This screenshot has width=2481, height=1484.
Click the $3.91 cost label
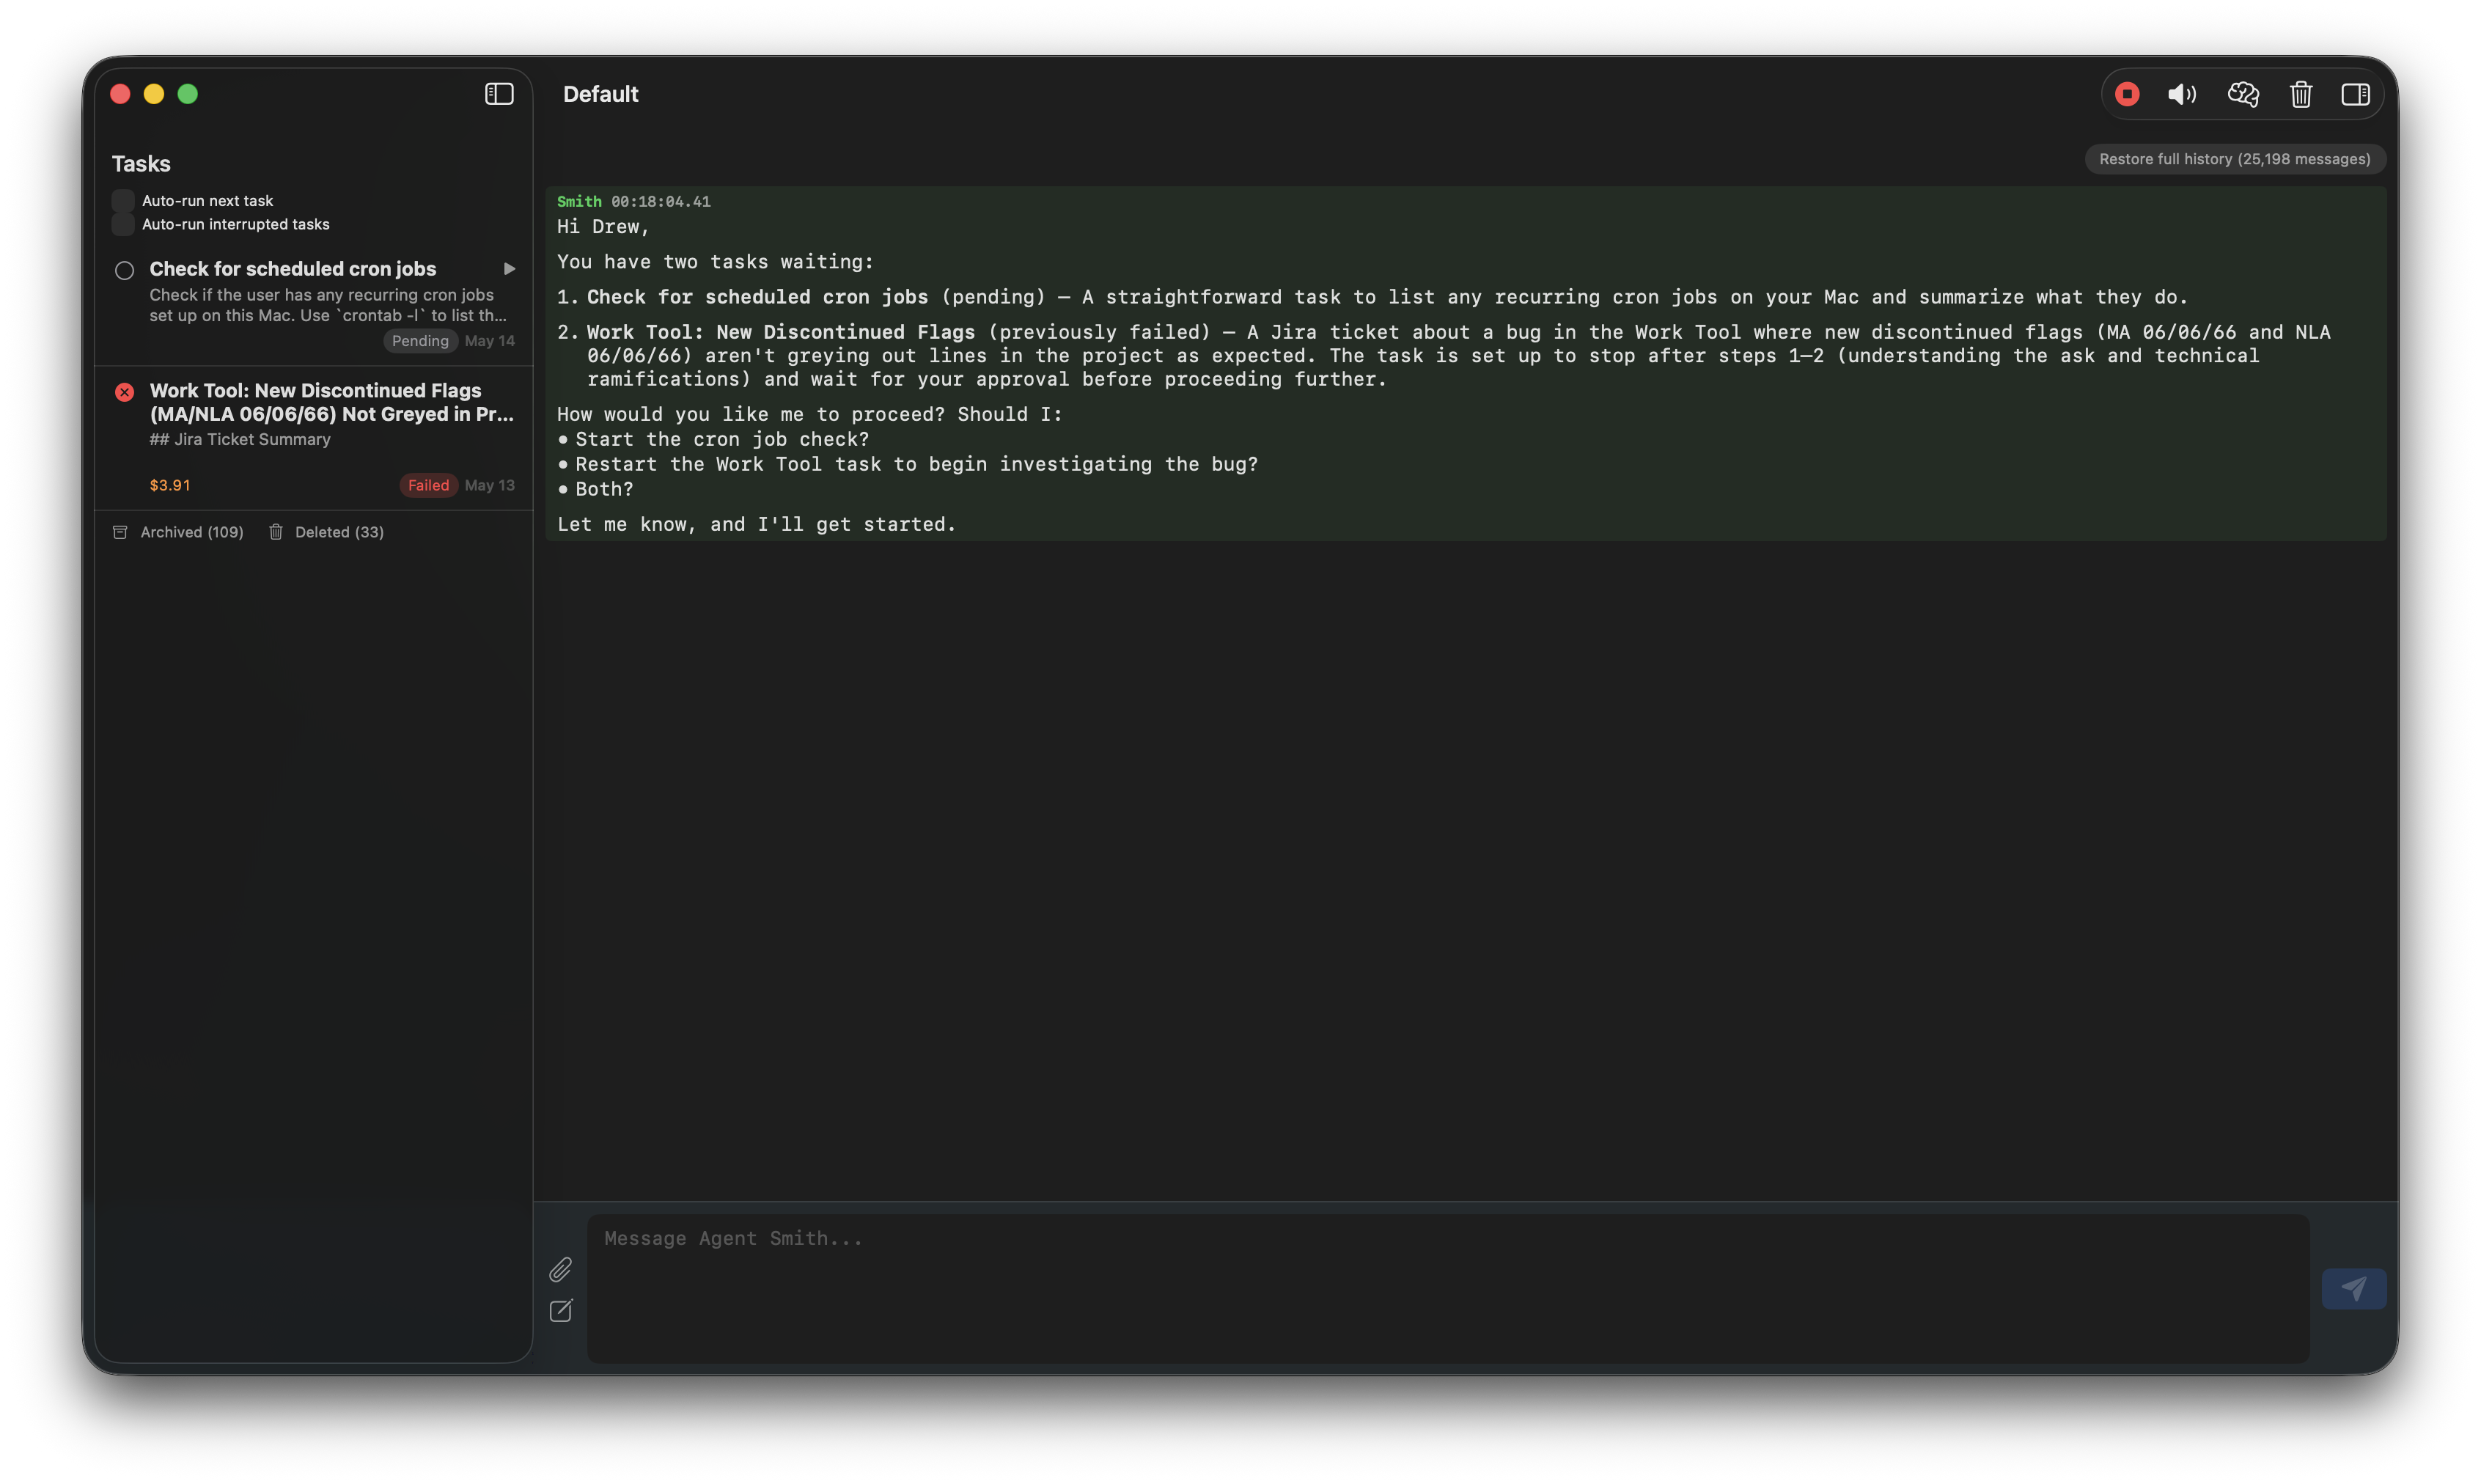[x=169, y=485]
